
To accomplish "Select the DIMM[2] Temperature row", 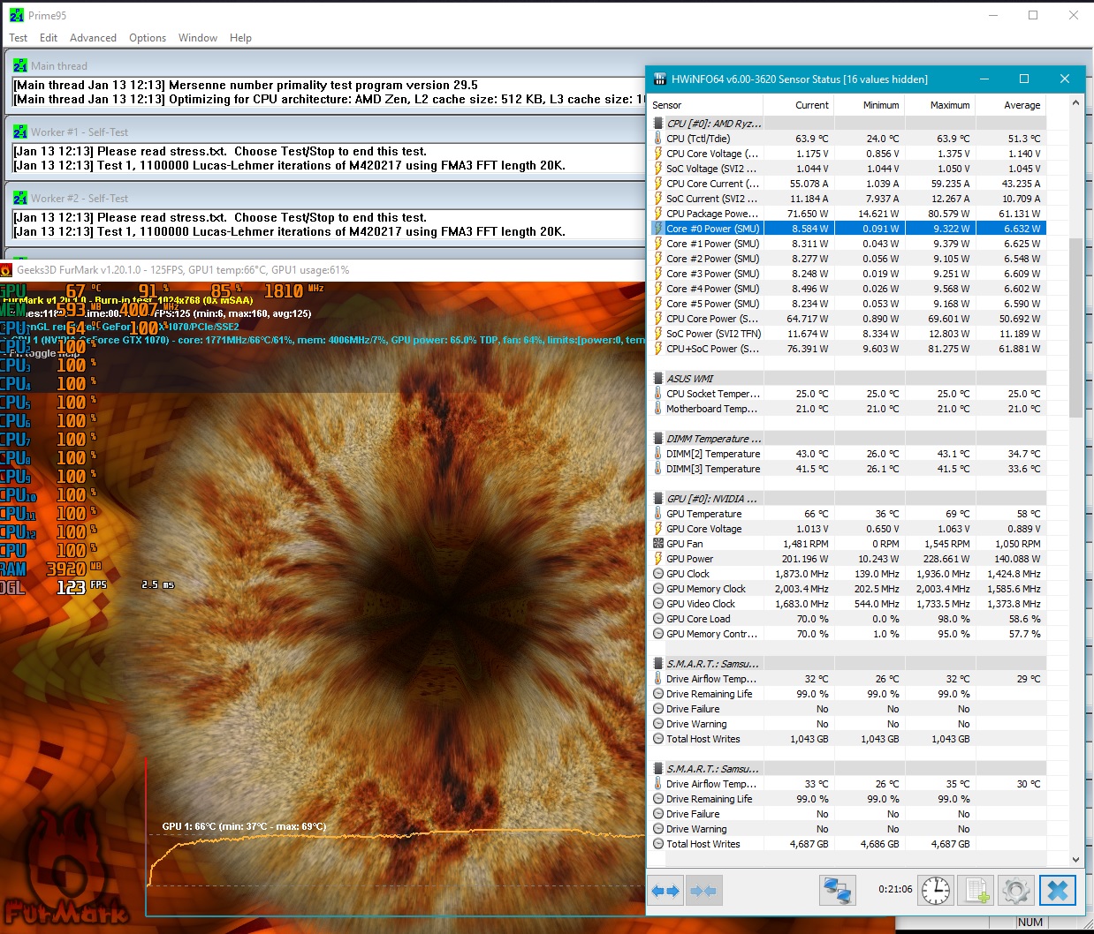I will tap(847, 454).
